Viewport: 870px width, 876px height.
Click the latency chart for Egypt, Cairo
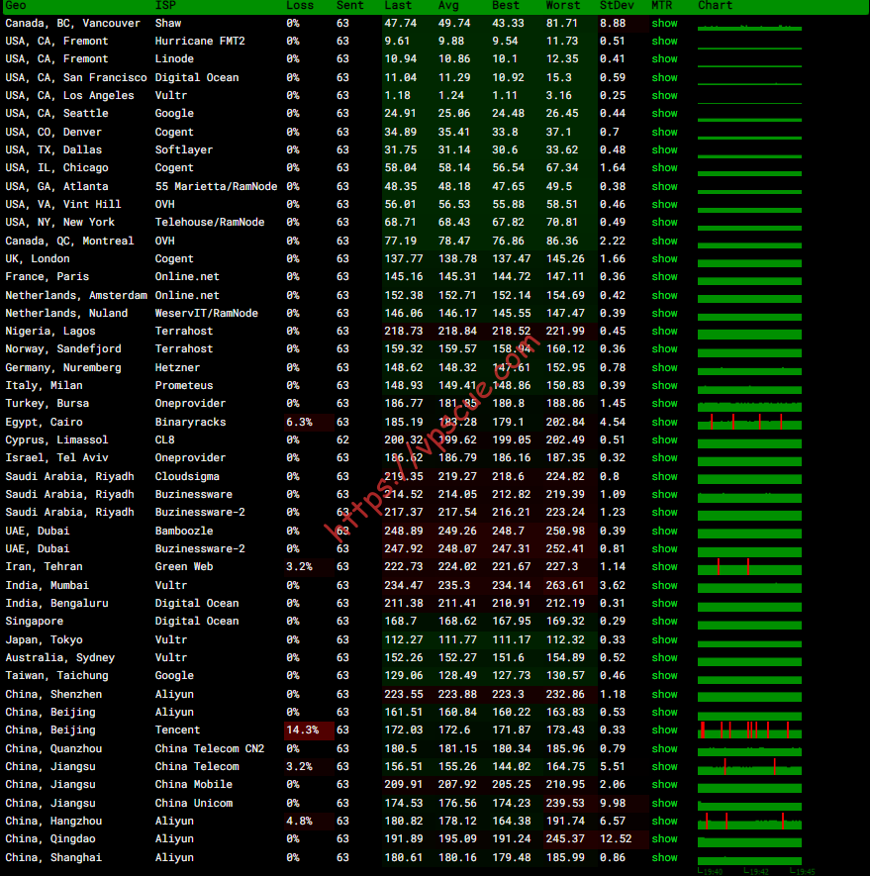pos(749,423)
